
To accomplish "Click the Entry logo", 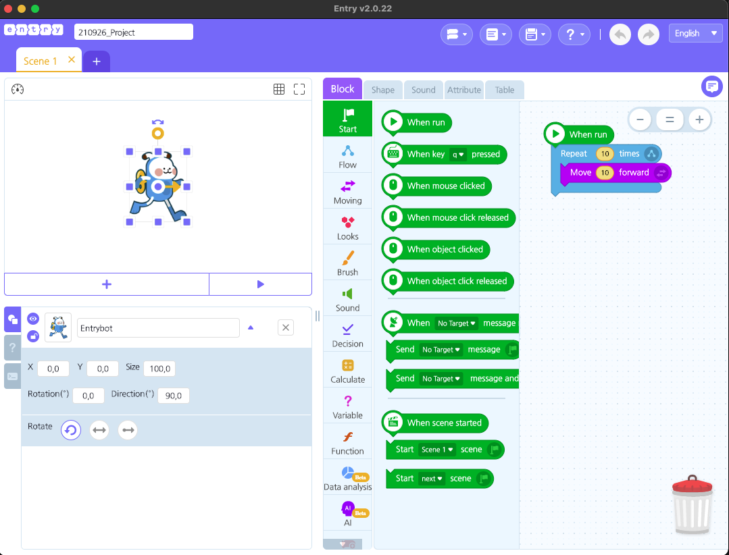I will tap(34, 30).
